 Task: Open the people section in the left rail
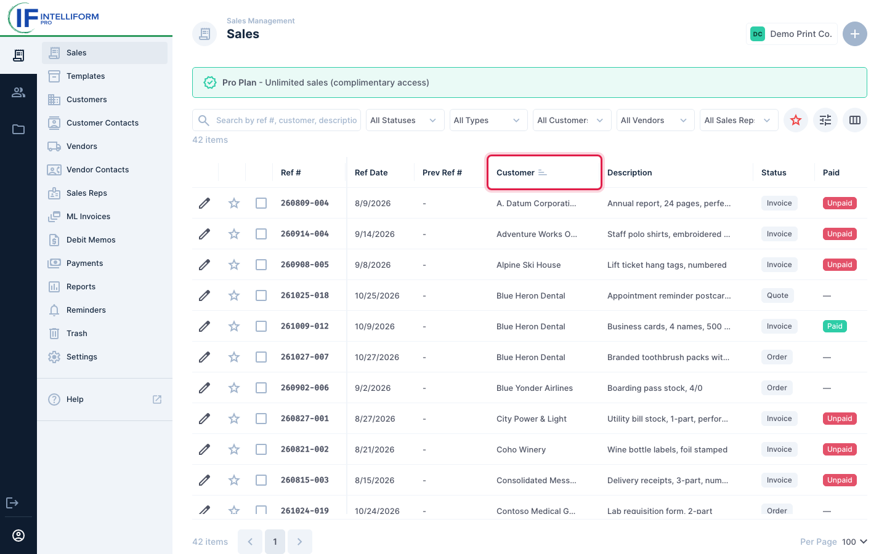pyautogui.click(x=18, y=92)
